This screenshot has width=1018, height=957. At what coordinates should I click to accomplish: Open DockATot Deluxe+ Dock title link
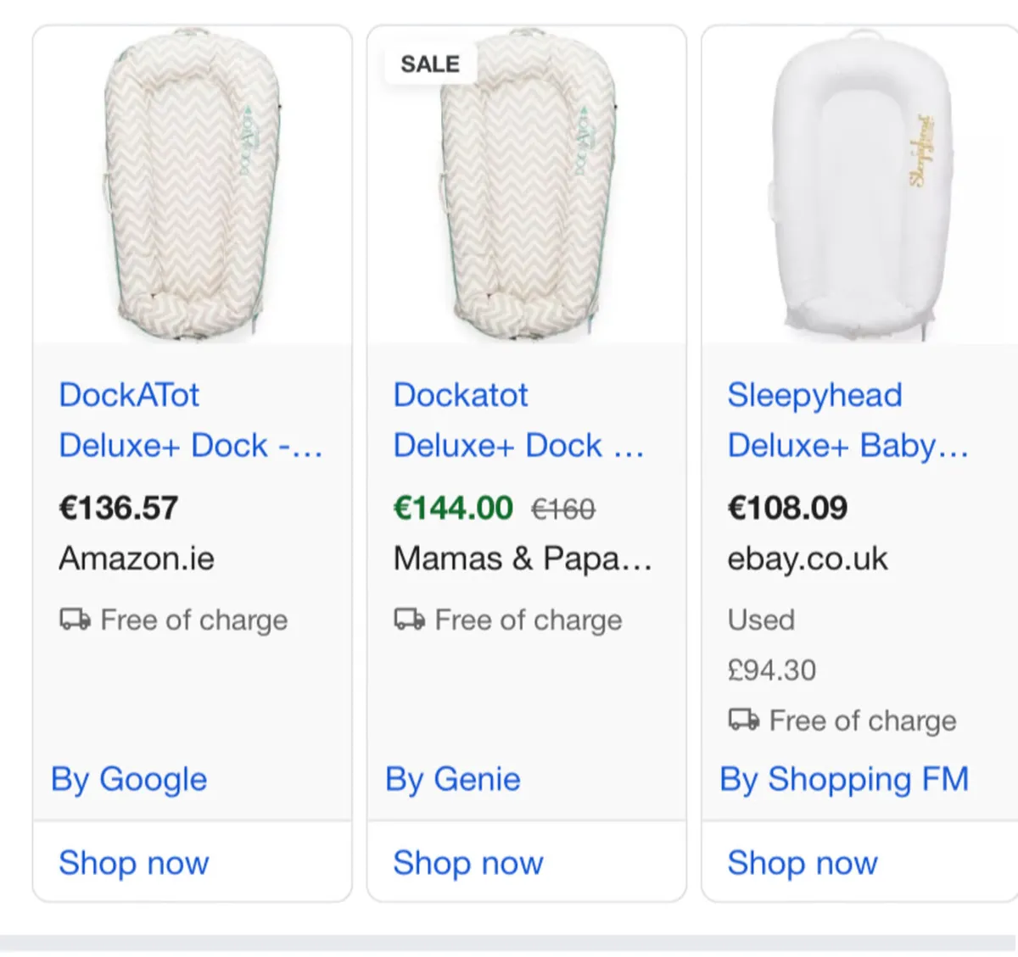[190, 420]
